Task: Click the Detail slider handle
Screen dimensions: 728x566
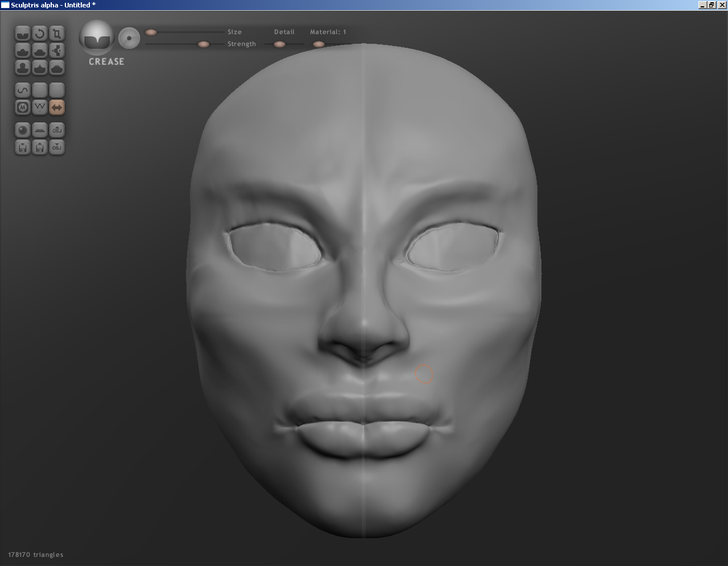Action: point(279,44)
